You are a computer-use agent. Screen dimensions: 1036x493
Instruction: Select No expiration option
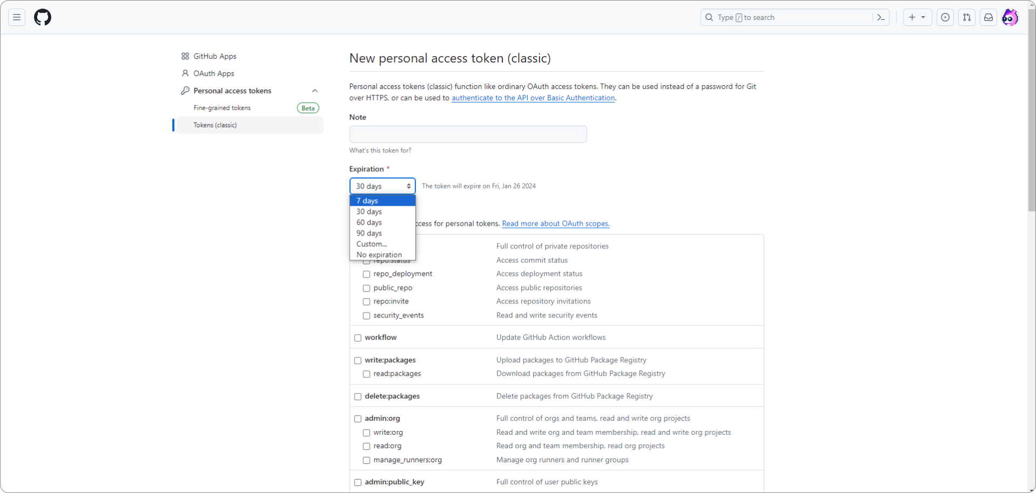[383, 254]
